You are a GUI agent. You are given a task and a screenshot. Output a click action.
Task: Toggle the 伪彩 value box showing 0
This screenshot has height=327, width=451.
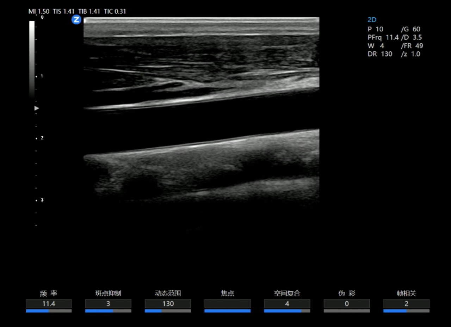(347, 304)
